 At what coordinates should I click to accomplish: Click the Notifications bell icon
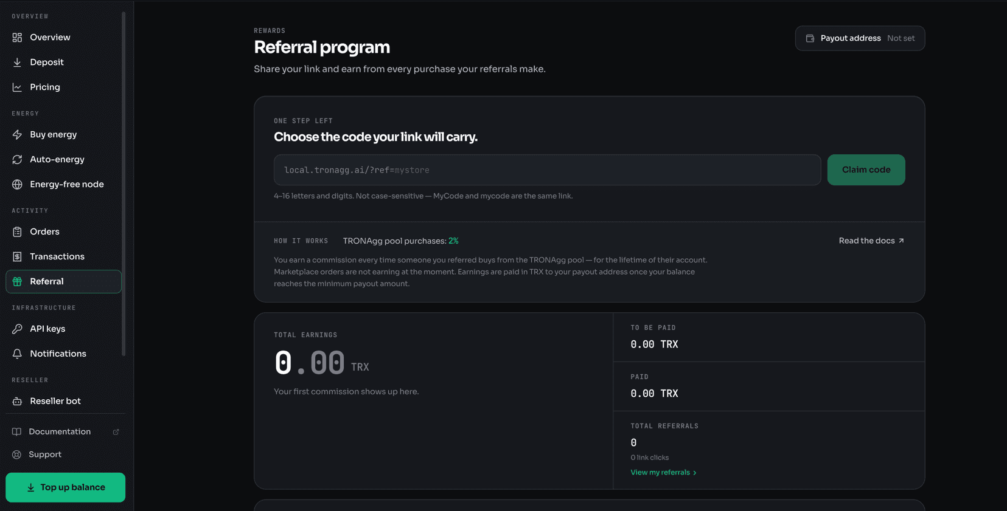(17, 354)
